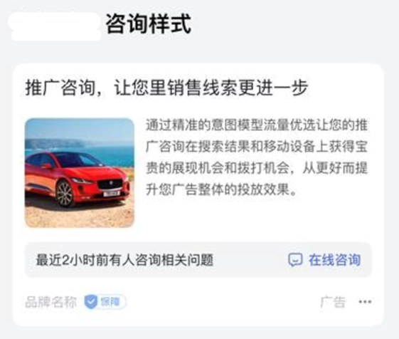Click the sandy ground under the car in the image
Screen dimensions: 399x339
pos(80,215)
